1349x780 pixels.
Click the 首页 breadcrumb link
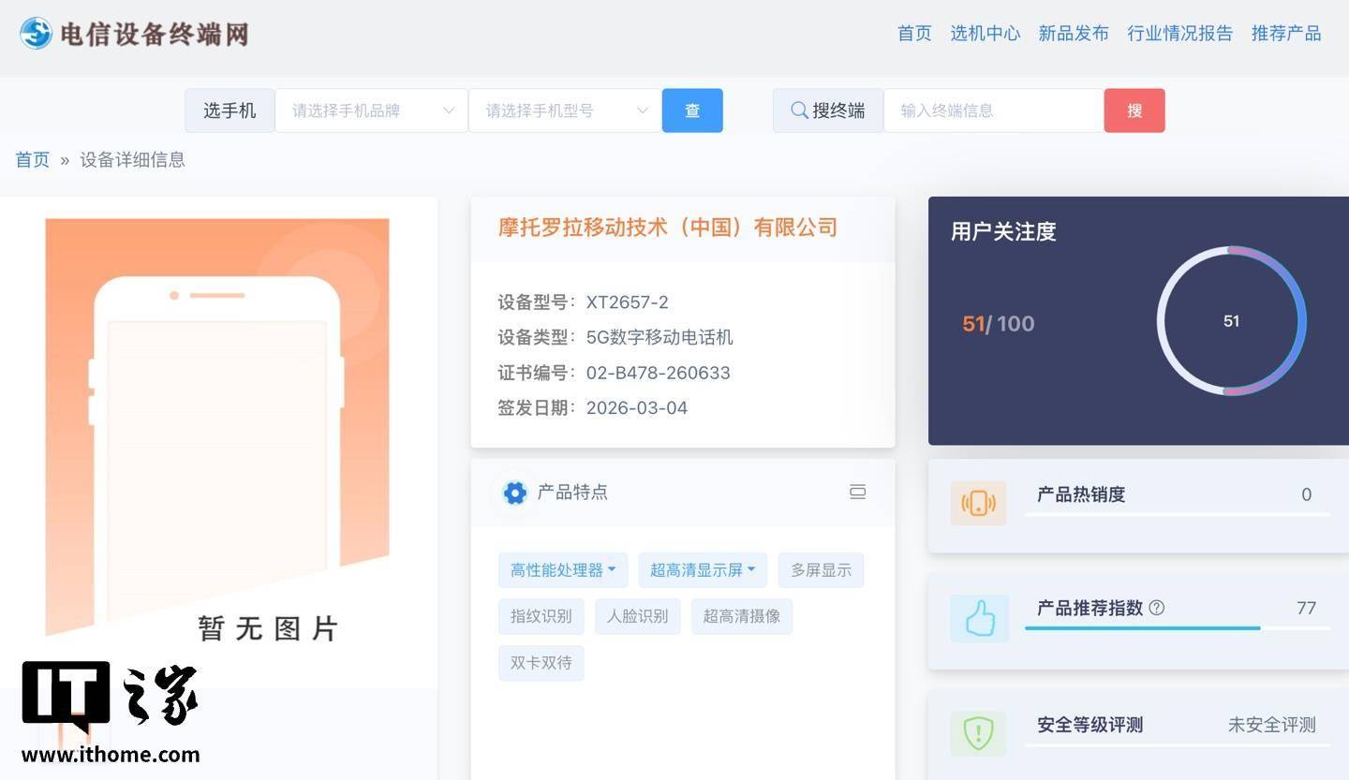(x=32, y=160)
